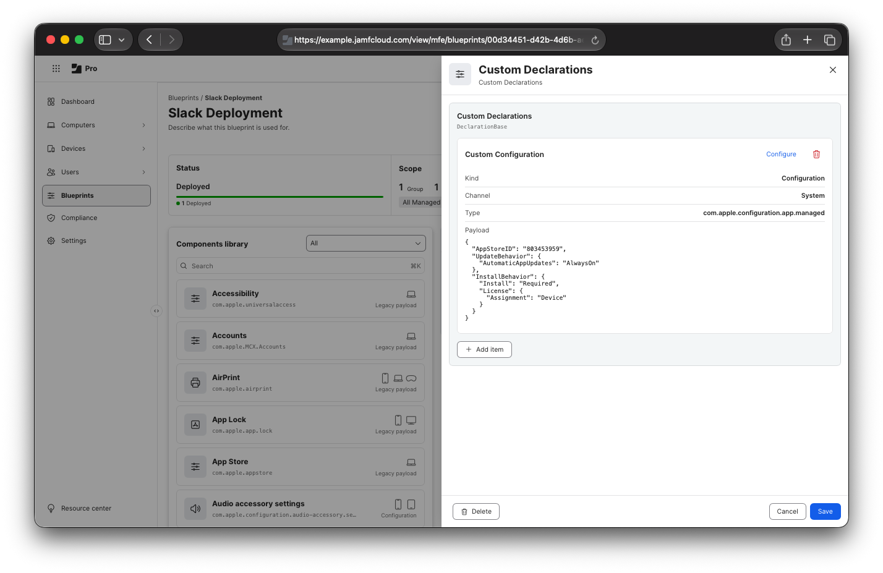Open Resource center
The height and width of the screenshot is (573, 883).
click(86, 508)
